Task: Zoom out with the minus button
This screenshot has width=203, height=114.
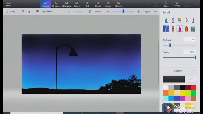Action: pos(108,12)
